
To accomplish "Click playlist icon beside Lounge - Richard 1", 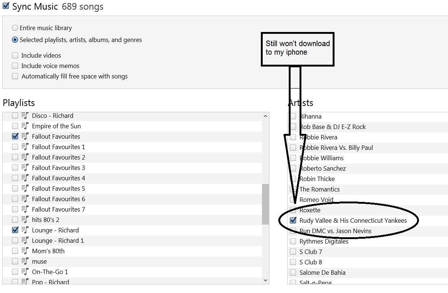I will [x=25, y=241].
